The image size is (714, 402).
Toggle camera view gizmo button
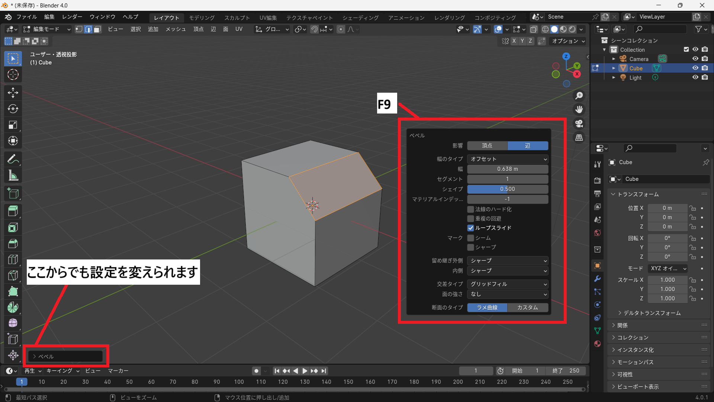click(x=579, y=124)
